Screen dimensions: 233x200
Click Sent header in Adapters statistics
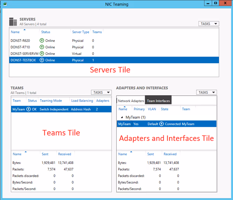pyautogui.click(x=151, y=154)
